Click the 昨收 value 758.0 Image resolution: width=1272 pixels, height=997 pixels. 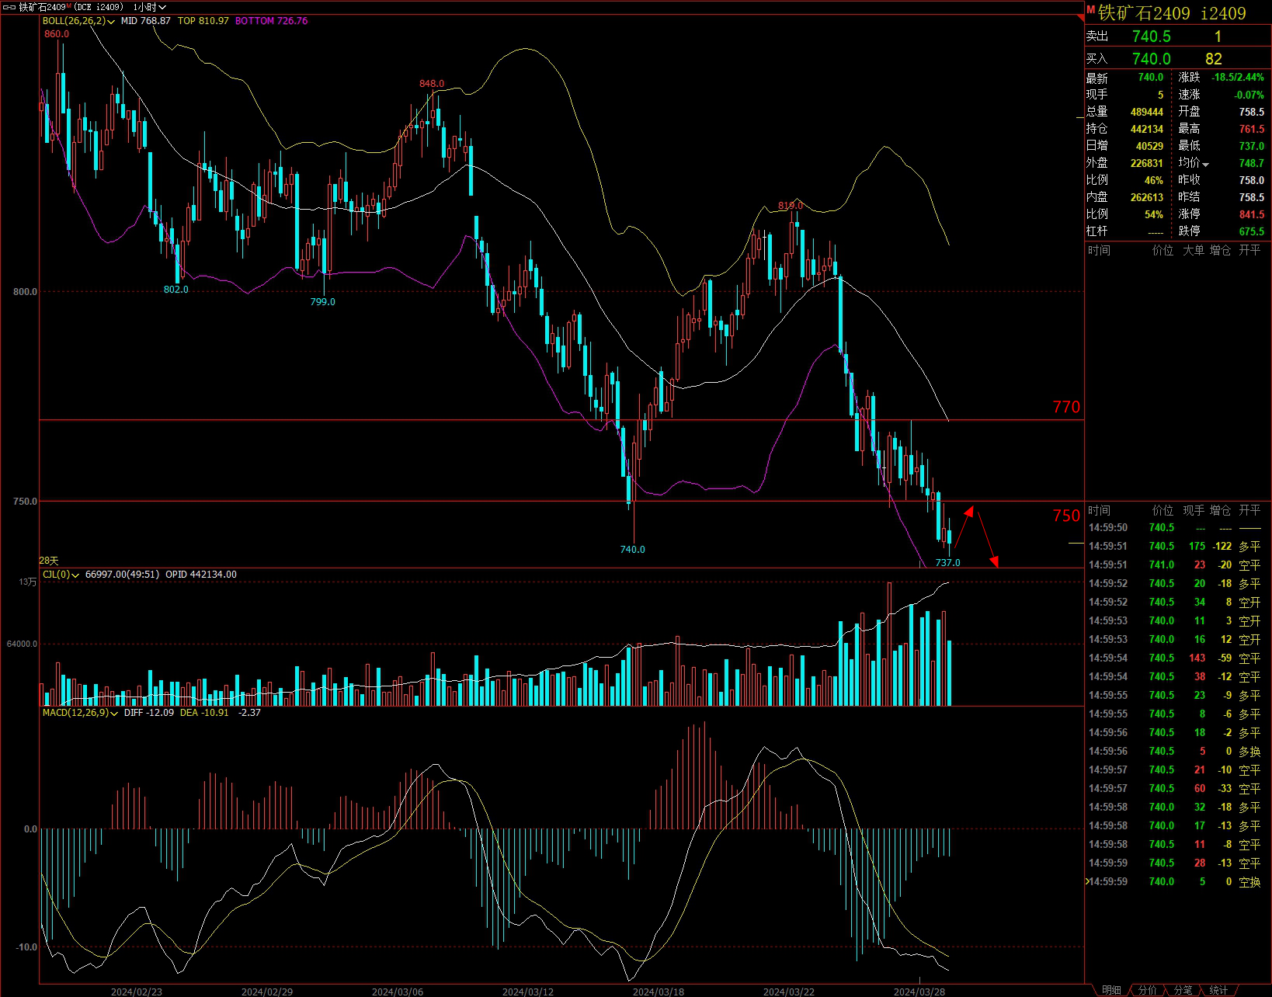pyautogui.click(x=1251, y=180)
